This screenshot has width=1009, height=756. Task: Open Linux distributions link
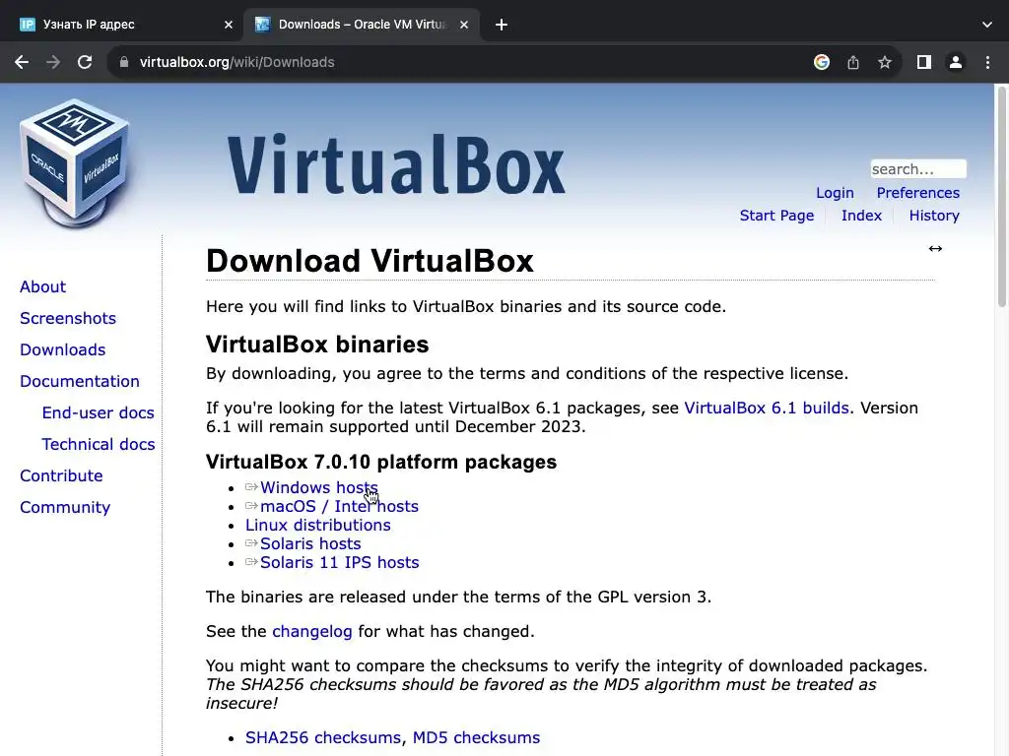318,526
